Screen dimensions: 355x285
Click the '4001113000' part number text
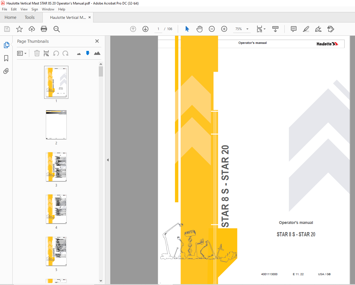[269, 274]
